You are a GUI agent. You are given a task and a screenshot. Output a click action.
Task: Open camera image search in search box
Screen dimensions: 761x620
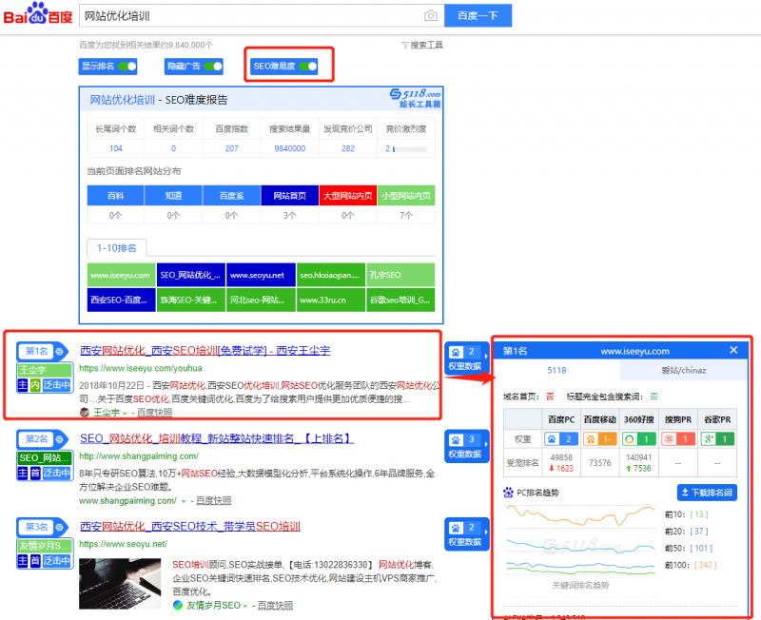(x=431, y=16)
